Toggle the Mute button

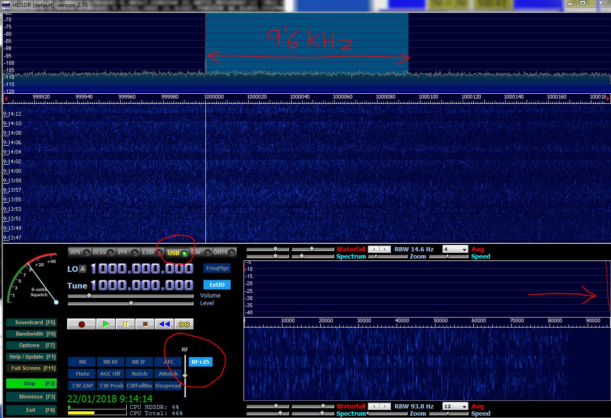tap(82, 374)
